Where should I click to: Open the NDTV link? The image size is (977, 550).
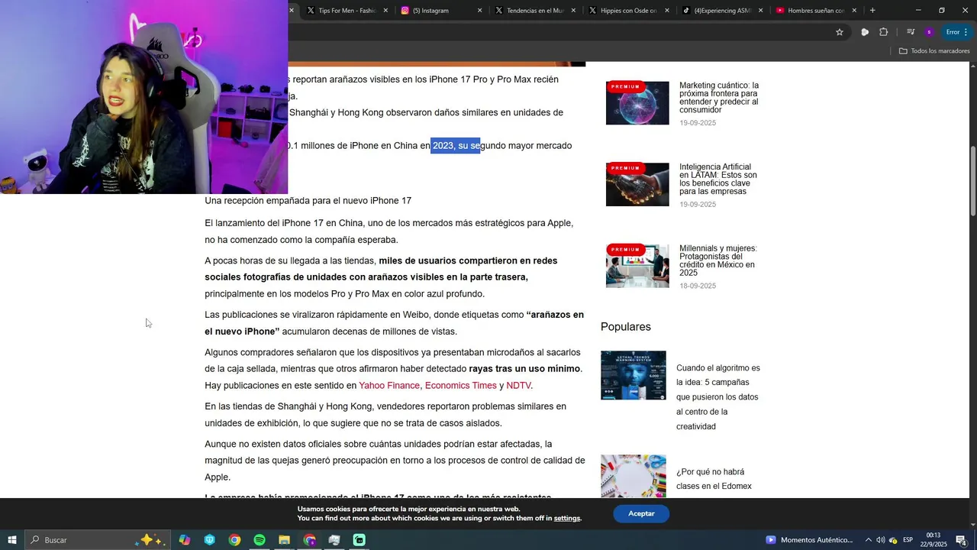click(x=518, y=386)
